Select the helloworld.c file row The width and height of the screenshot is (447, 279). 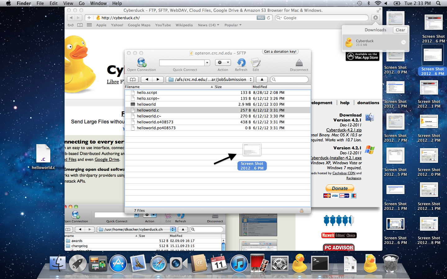pyautogui.click(x=148, y=110)
